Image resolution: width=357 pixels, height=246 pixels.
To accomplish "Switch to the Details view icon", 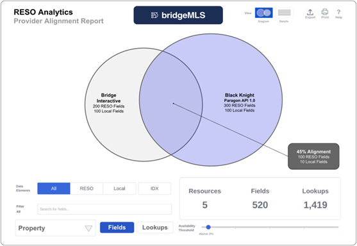I will point(284,13).
